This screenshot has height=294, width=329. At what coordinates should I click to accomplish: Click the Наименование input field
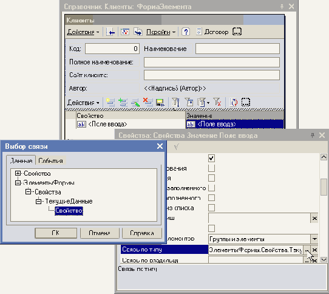(237, 49)
